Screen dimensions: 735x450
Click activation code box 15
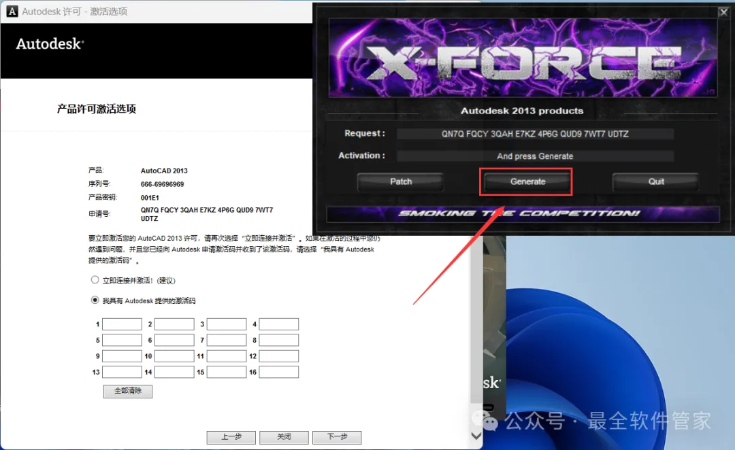(227, 372)
